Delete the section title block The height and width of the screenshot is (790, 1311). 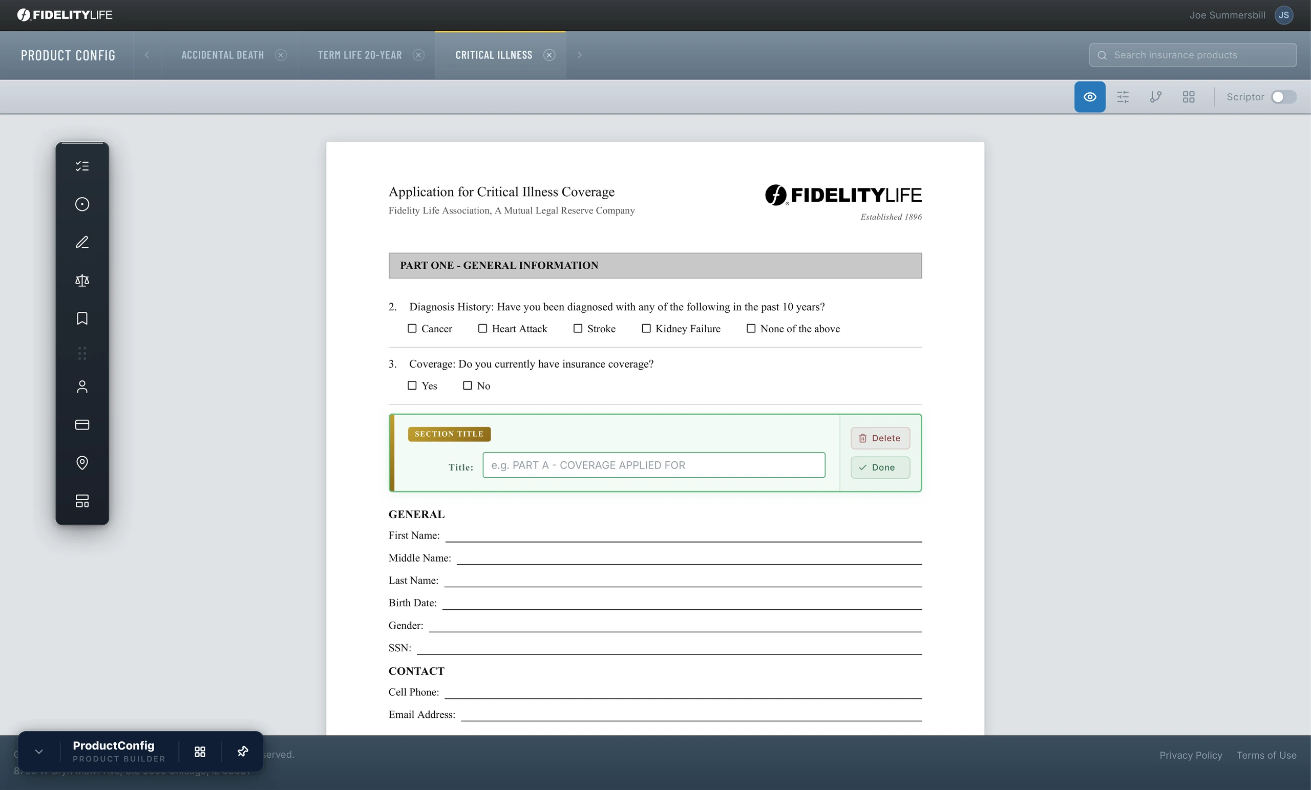point(880,438)
